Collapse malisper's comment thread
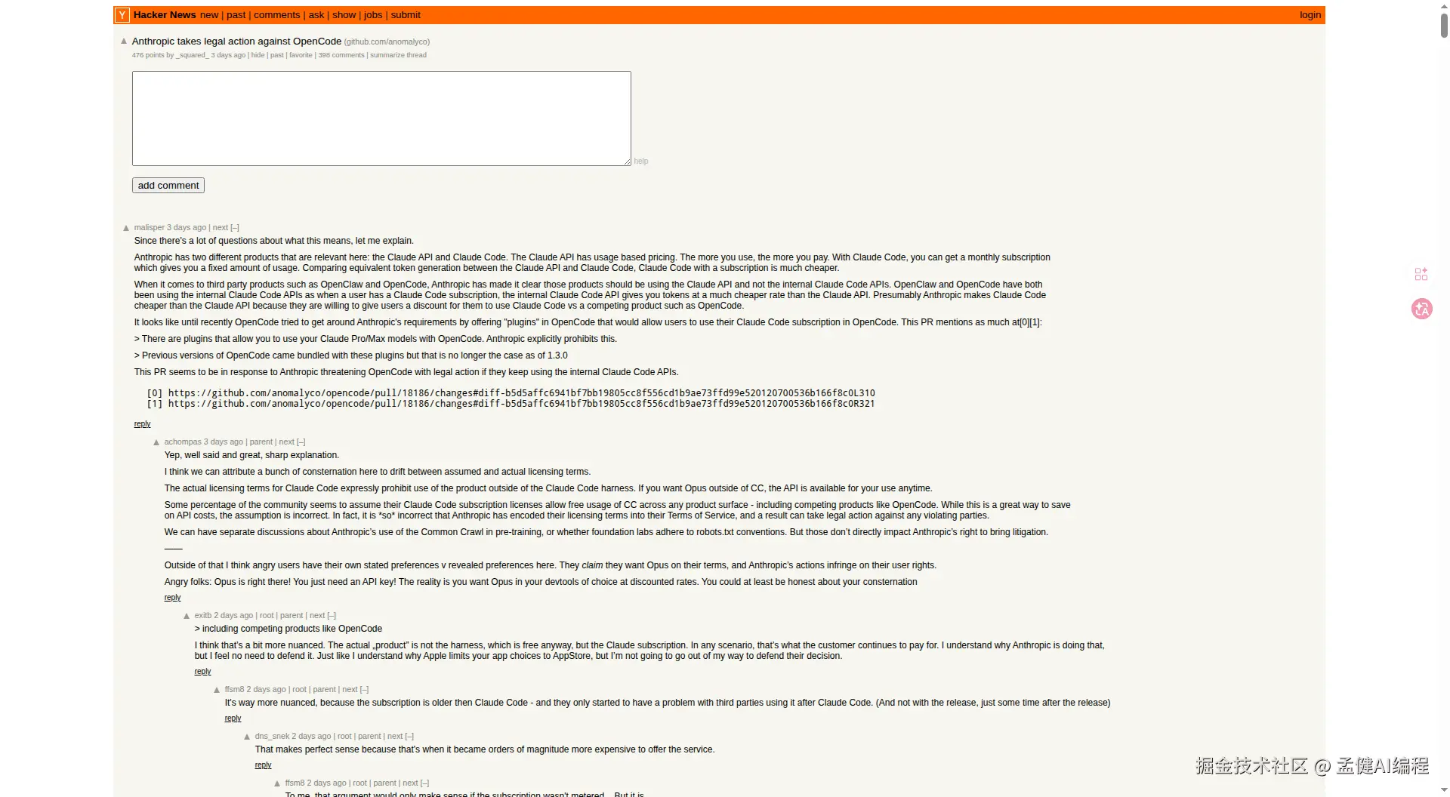The image size is (1450, 797). click(235, 227)
